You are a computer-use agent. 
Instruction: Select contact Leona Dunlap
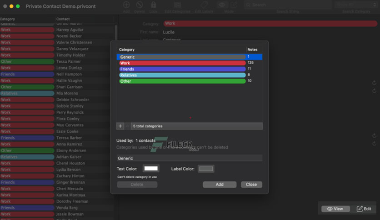click(x=69, y=68)
